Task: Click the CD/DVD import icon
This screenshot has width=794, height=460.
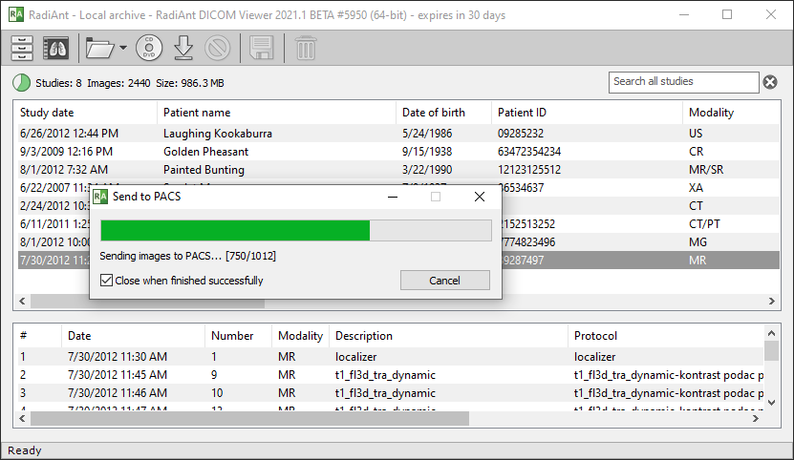Action: coord(149,48)
